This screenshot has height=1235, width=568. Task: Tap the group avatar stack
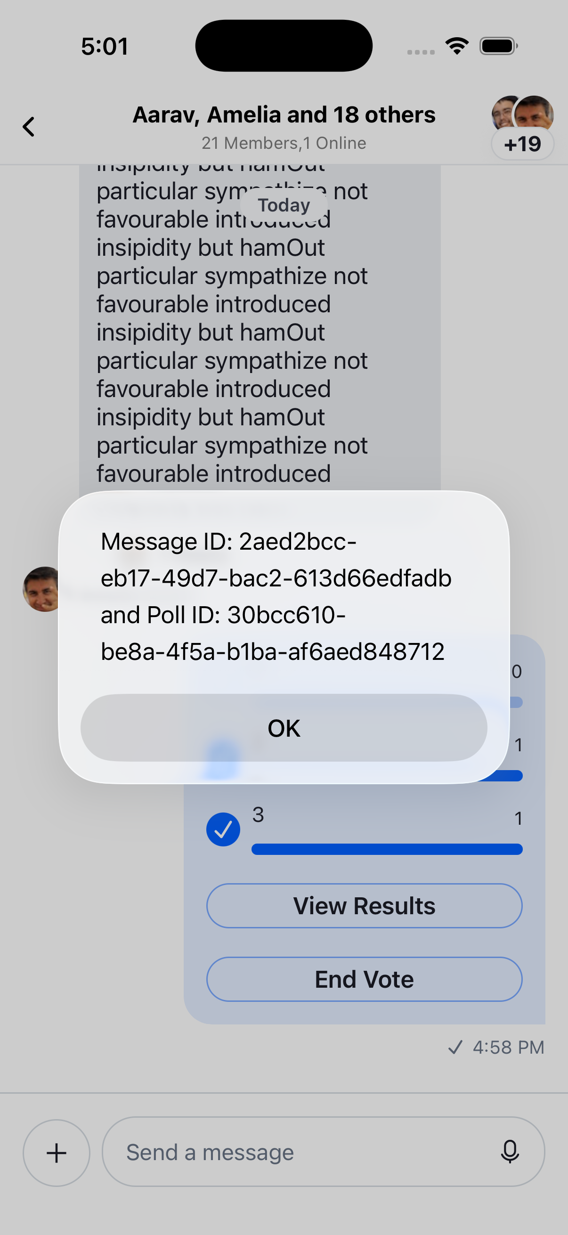(522, 113)
